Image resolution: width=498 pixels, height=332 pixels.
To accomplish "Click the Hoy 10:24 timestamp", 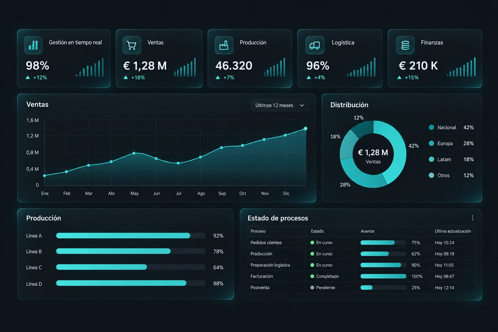I will click(444, 243).
